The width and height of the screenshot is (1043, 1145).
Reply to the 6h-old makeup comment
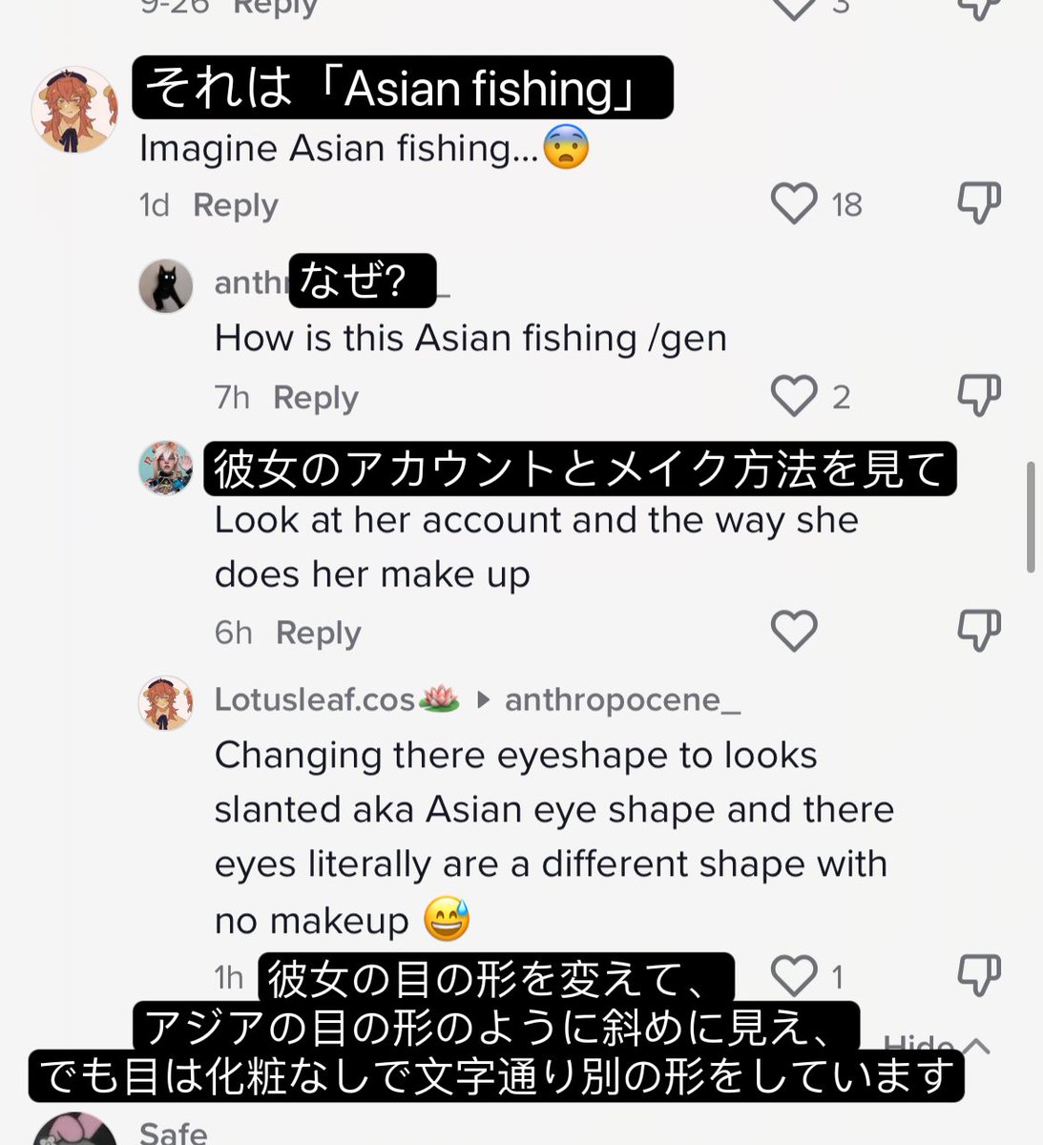coord(318,633)
